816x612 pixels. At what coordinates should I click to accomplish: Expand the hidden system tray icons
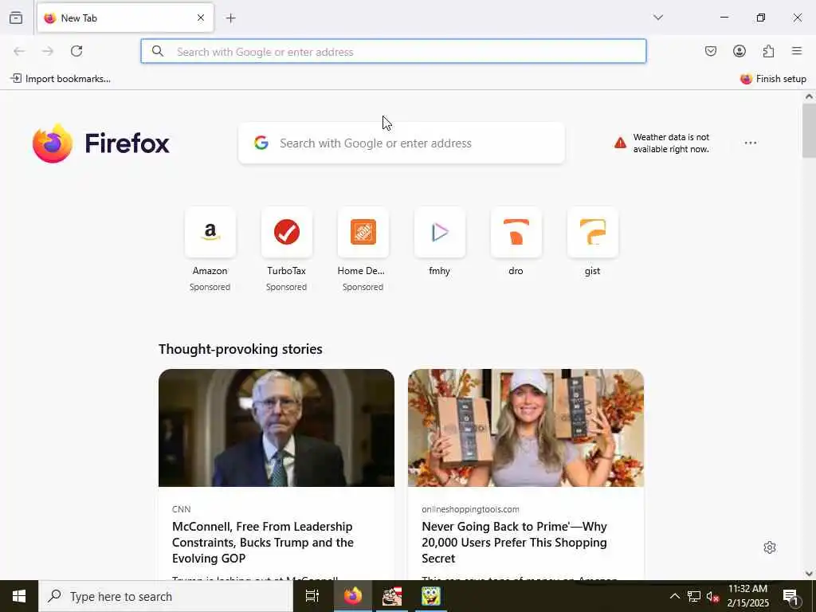(x=674, y=596)
